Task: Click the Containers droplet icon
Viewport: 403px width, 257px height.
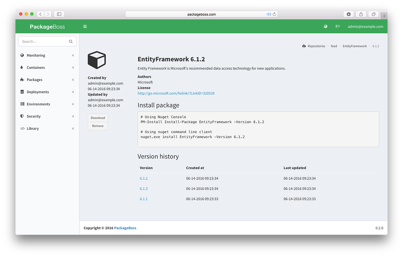Action: click(22, 68)
